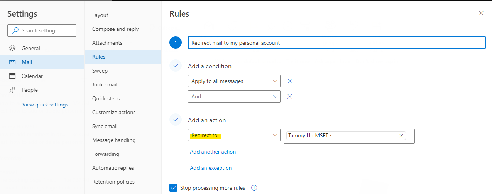Click the People icon in the sidebar
The height and width of the screenshot is (194, 492).
pyautogui.click(x=12, y=90)
